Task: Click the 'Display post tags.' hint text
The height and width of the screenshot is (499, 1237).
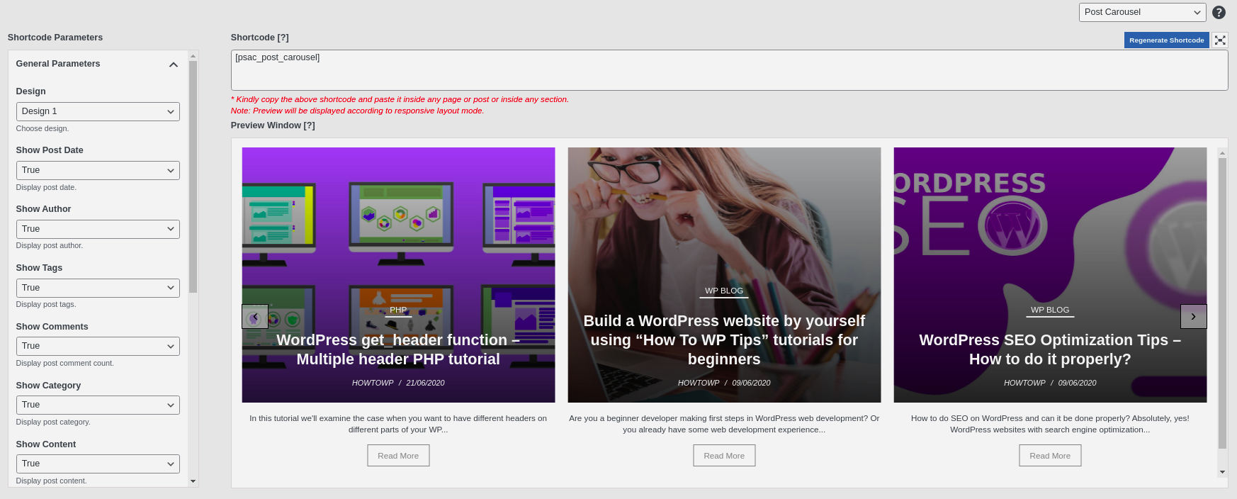Action: (46, 305)
